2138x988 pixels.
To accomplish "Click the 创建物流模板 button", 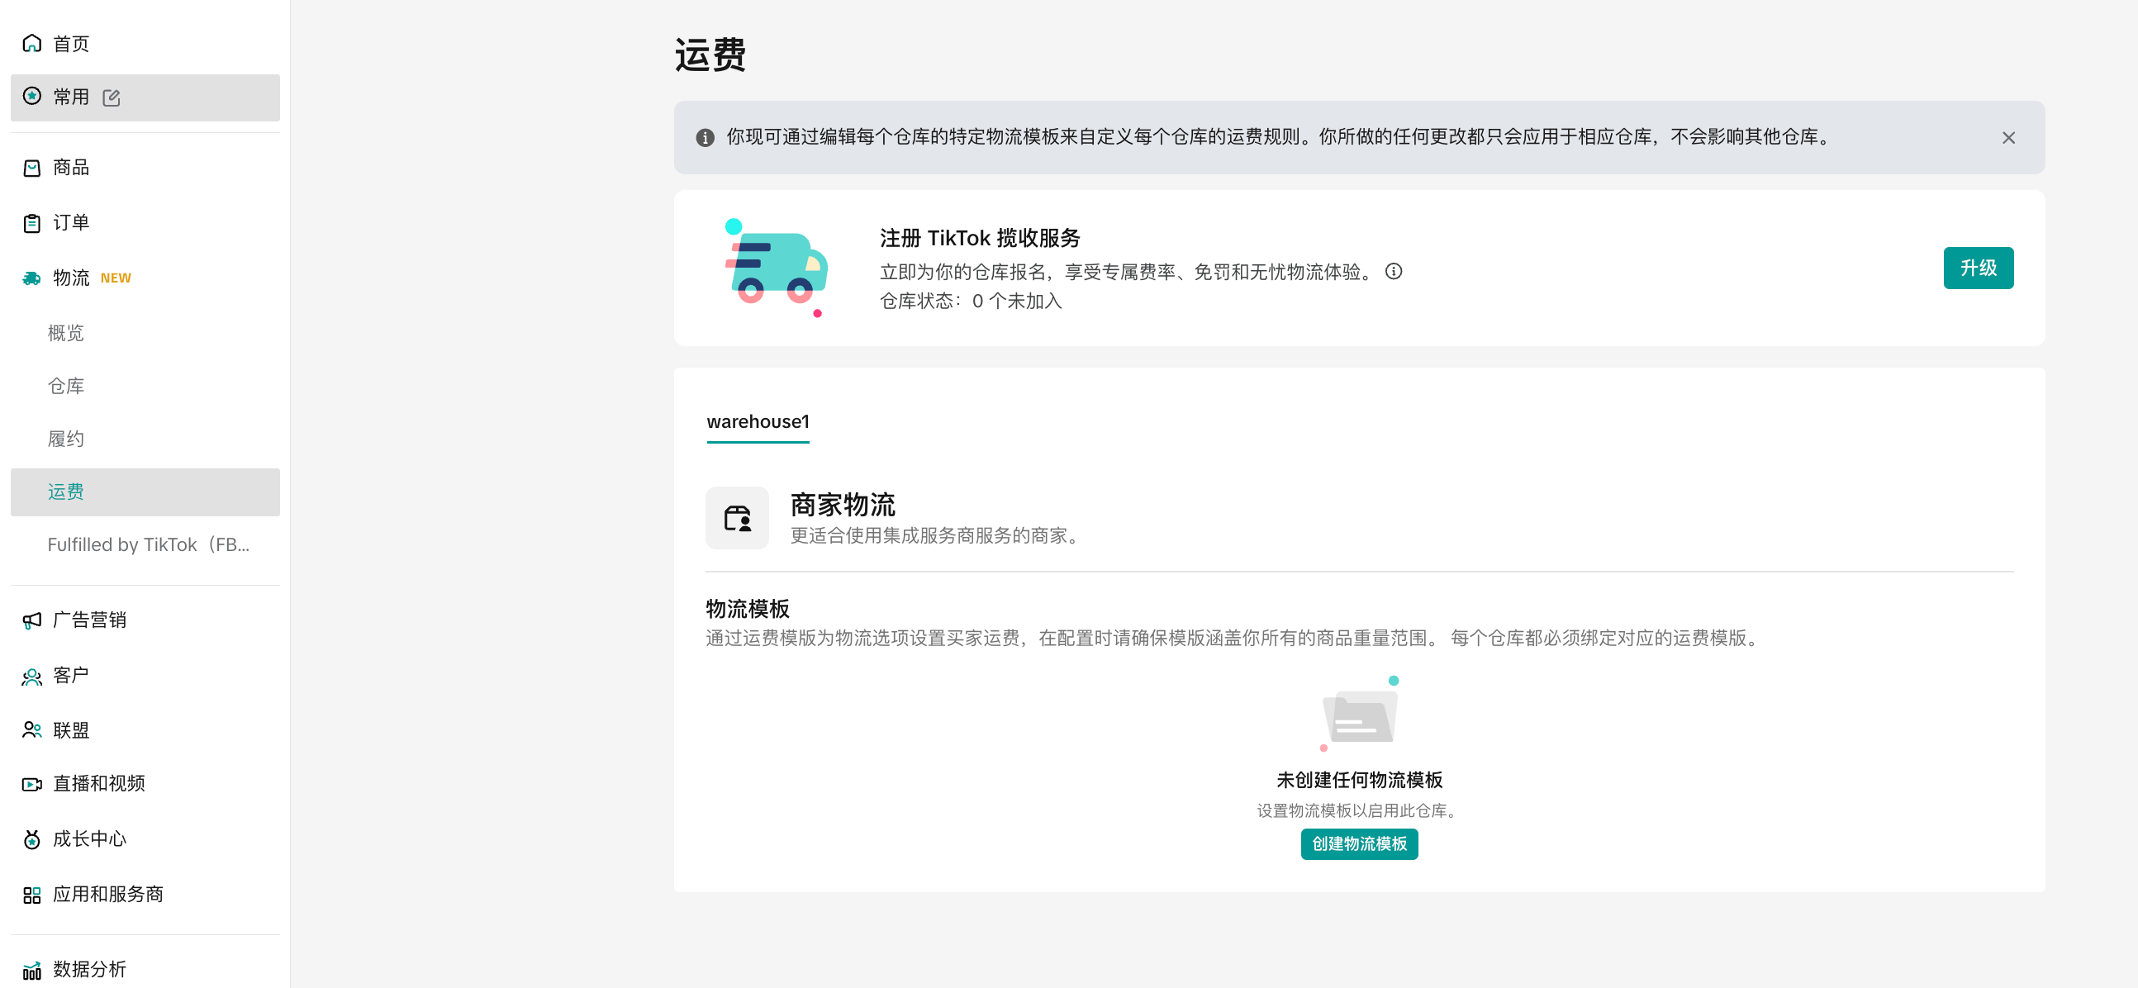I will [1359, 843].
